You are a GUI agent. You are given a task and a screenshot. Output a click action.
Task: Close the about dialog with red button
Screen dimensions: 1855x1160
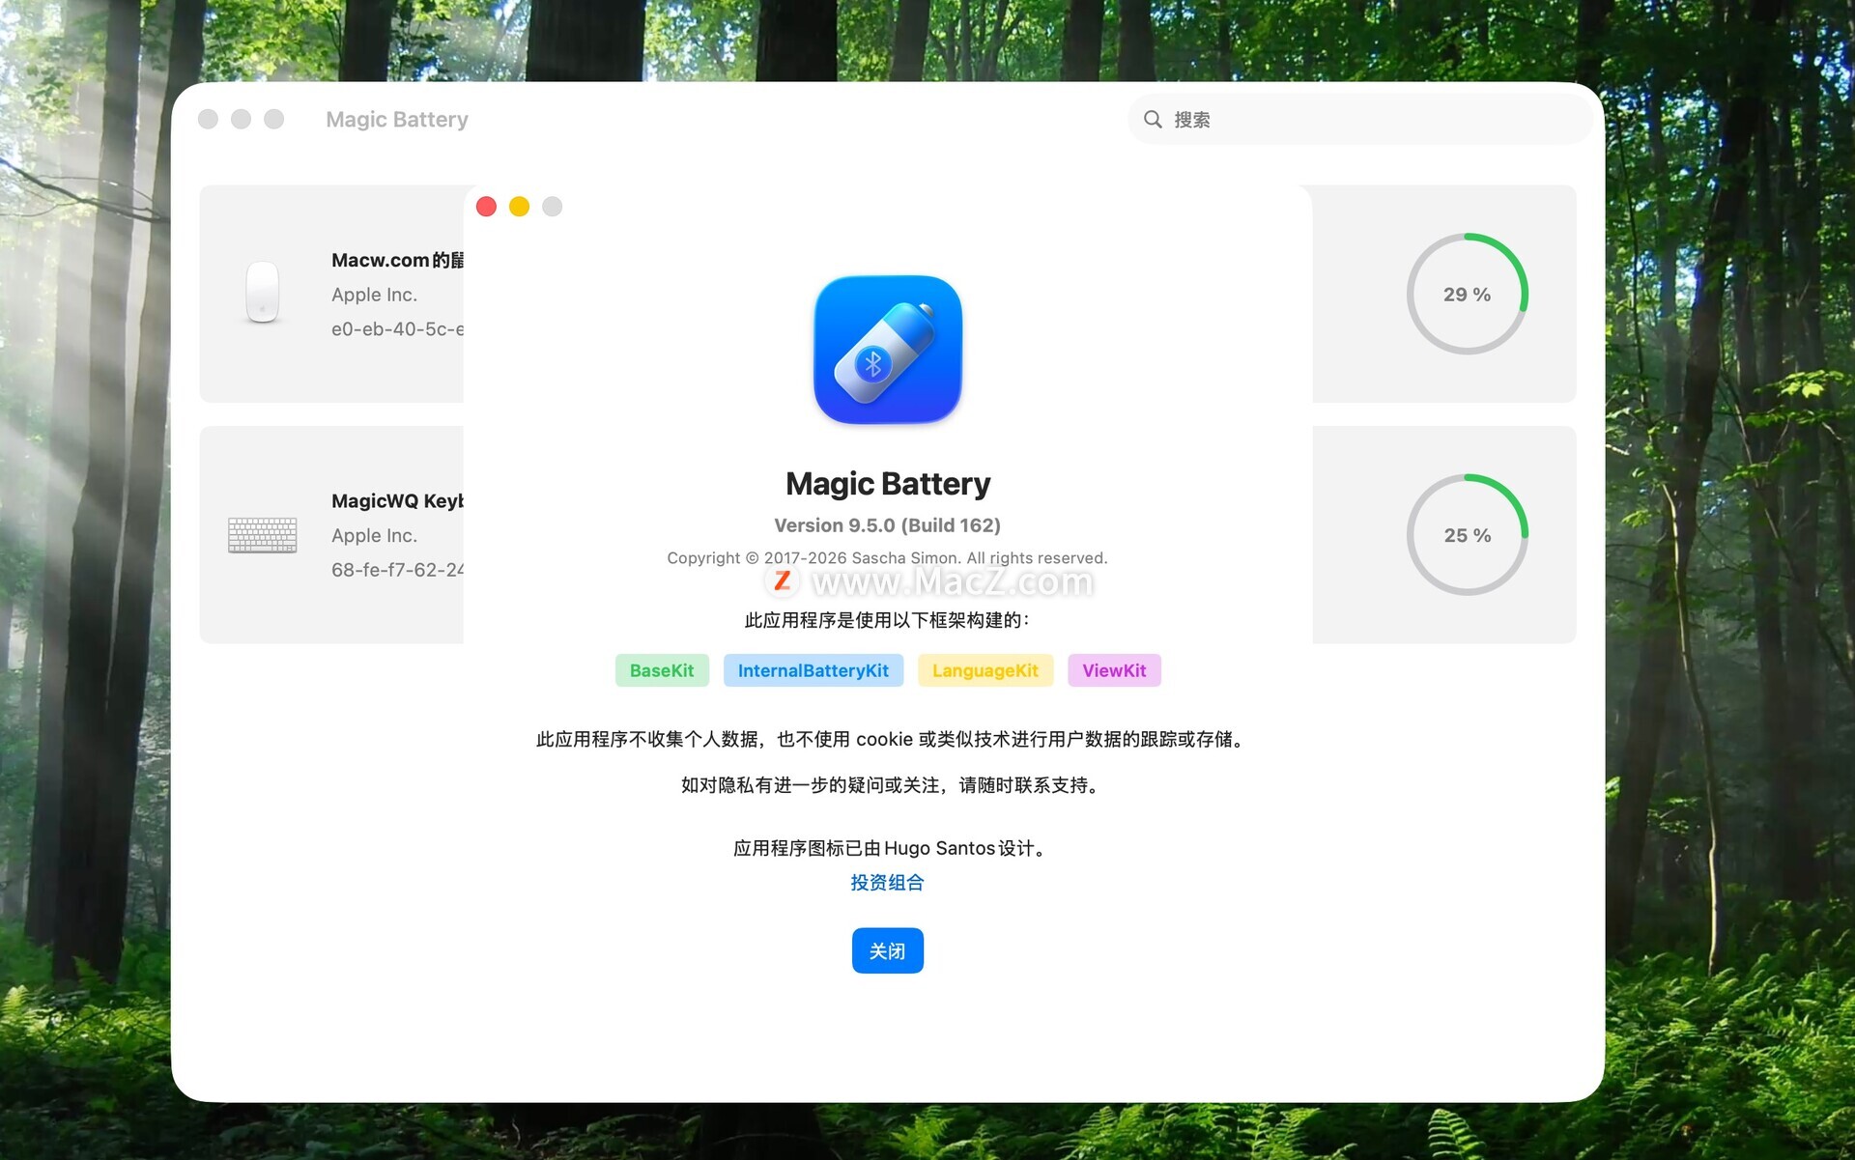[486, 207]
